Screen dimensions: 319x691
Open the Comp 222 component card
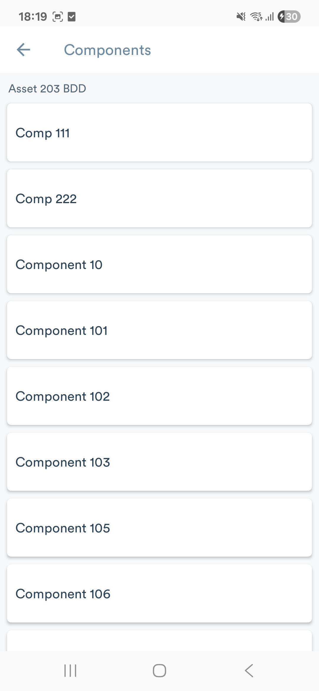[159, 198]
